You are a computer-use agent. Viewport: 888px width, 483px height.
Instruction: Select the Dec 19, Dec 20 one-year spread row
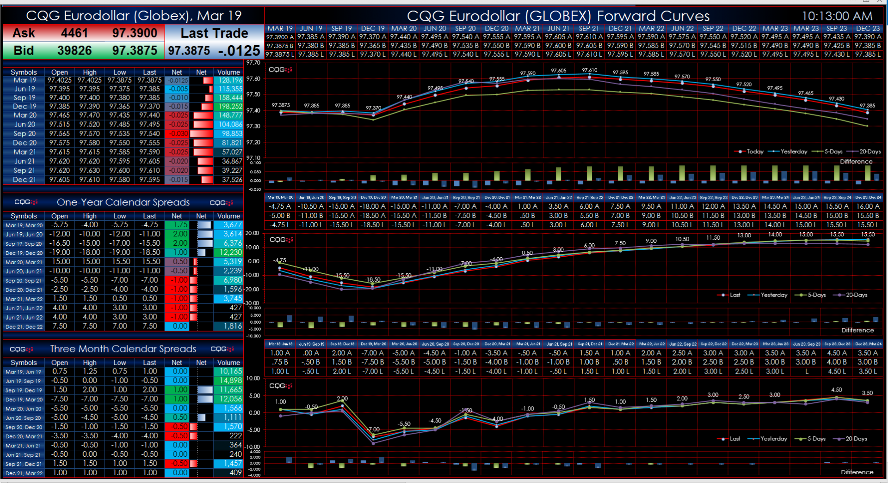point(123,253)
